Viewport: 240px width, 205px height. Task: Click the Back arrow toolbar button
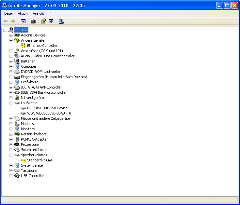tap(6, 21)
